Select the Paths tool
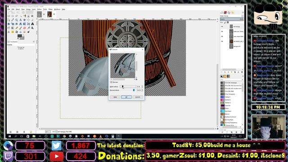This screenshot has height=162, width=288. [9, 20]
